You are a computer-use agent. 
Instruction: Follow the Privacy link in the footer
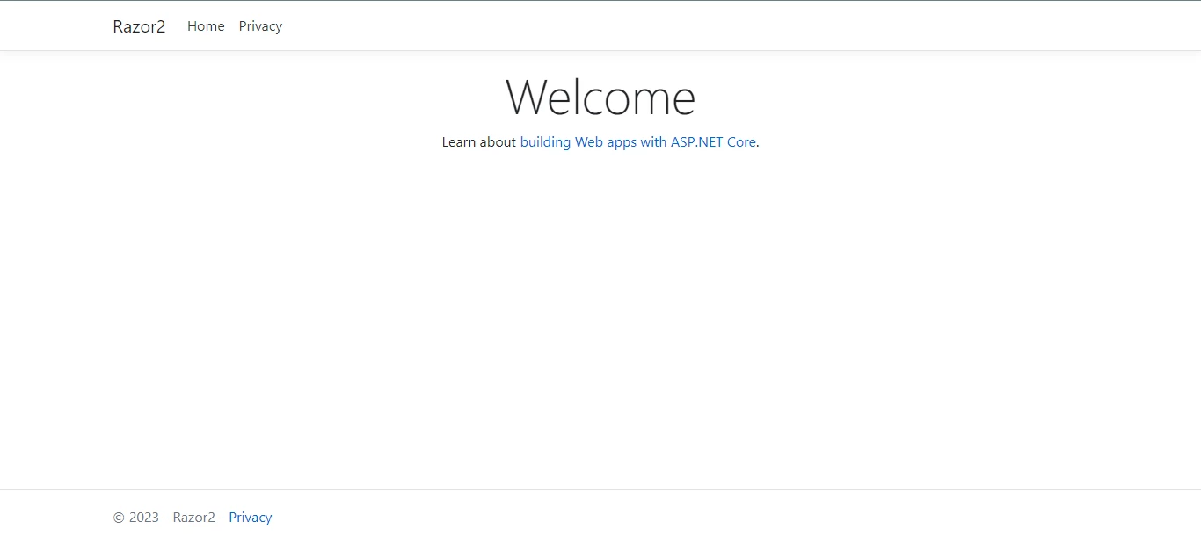[x=250, y=518]
